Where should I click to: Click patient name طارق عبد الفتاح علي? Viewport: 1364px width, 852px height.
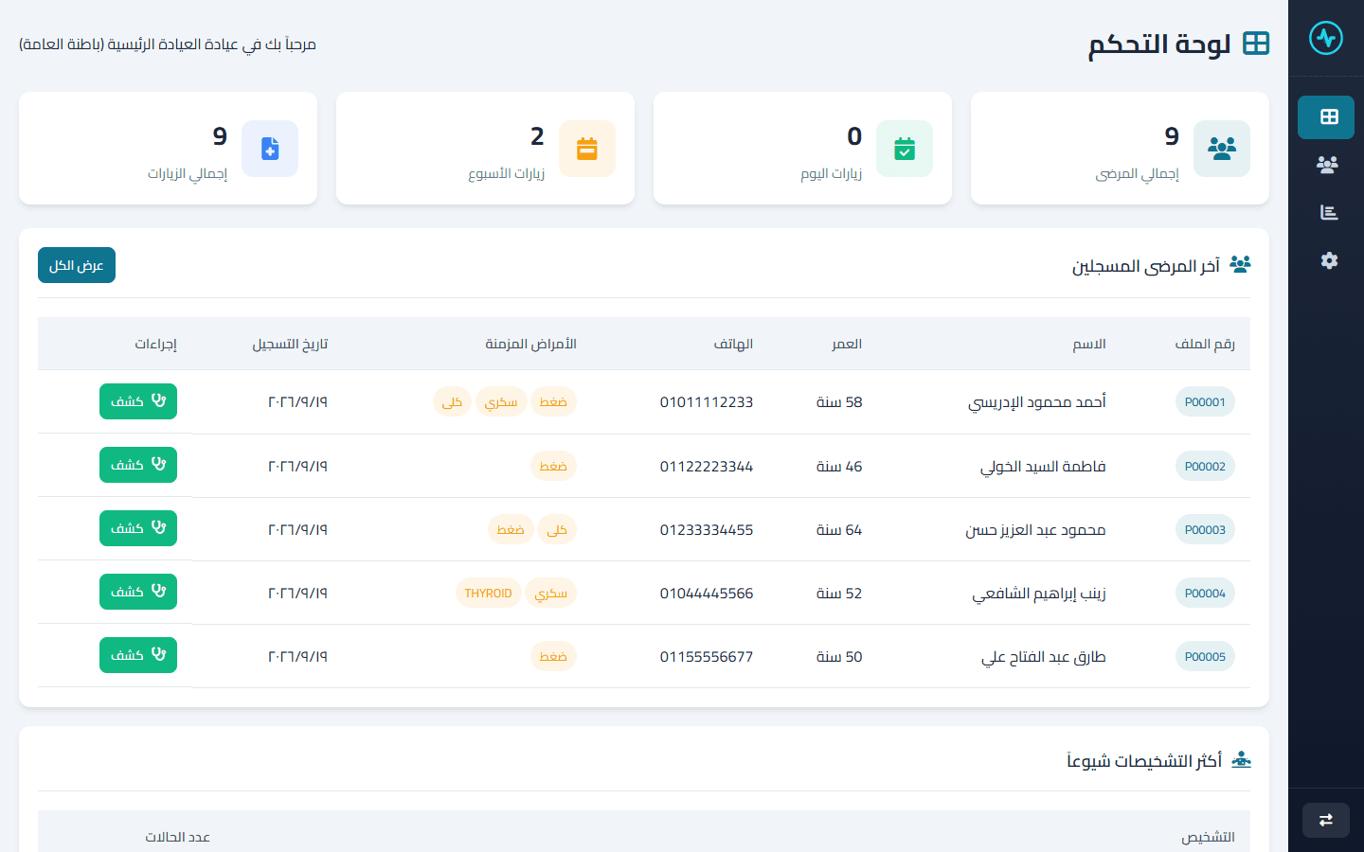pyautogui.click(x=1044, y=657)
